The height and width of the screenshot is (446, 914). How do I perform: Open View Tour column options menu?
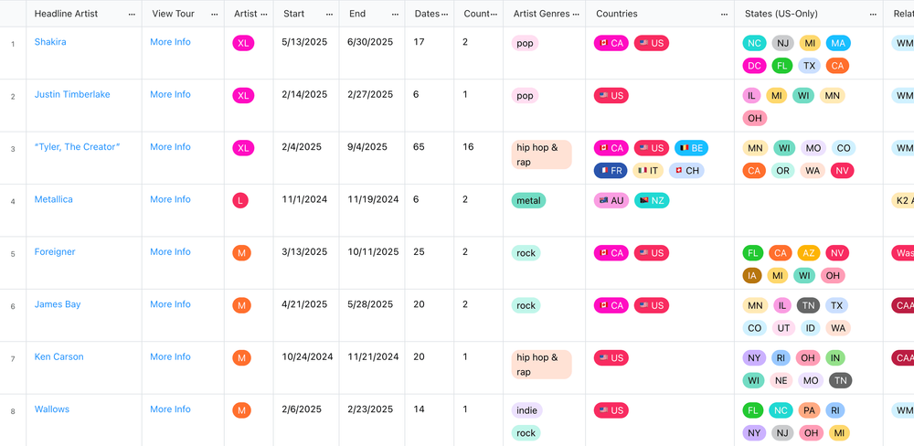[214, 14]
